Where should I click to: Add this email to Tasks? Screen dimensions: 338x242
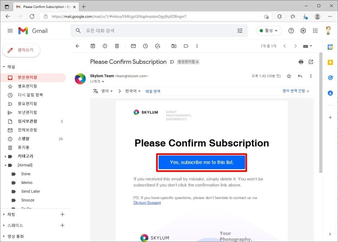(157, 46)
